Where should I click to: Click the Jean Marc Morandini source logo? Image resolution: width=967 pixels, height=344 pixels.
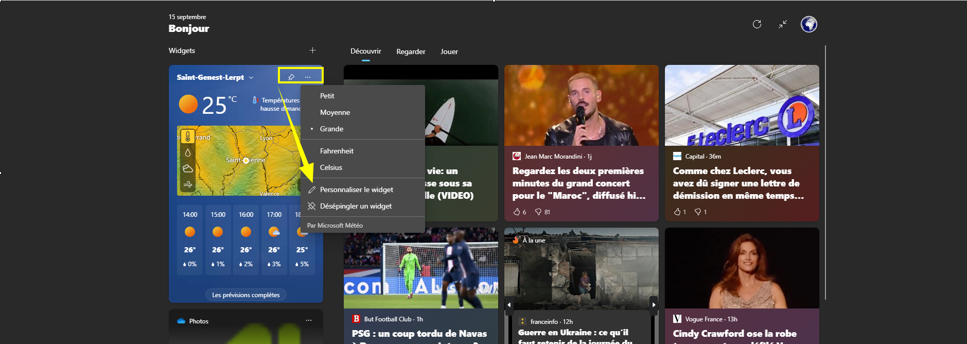click(x=517, y=156)
